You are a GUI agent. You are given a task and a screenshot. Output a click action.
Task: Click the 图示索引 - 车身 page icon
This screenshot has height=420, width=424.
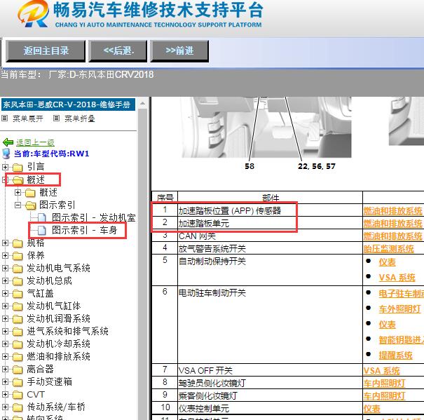pyautogui.click(x=41, y=230)
